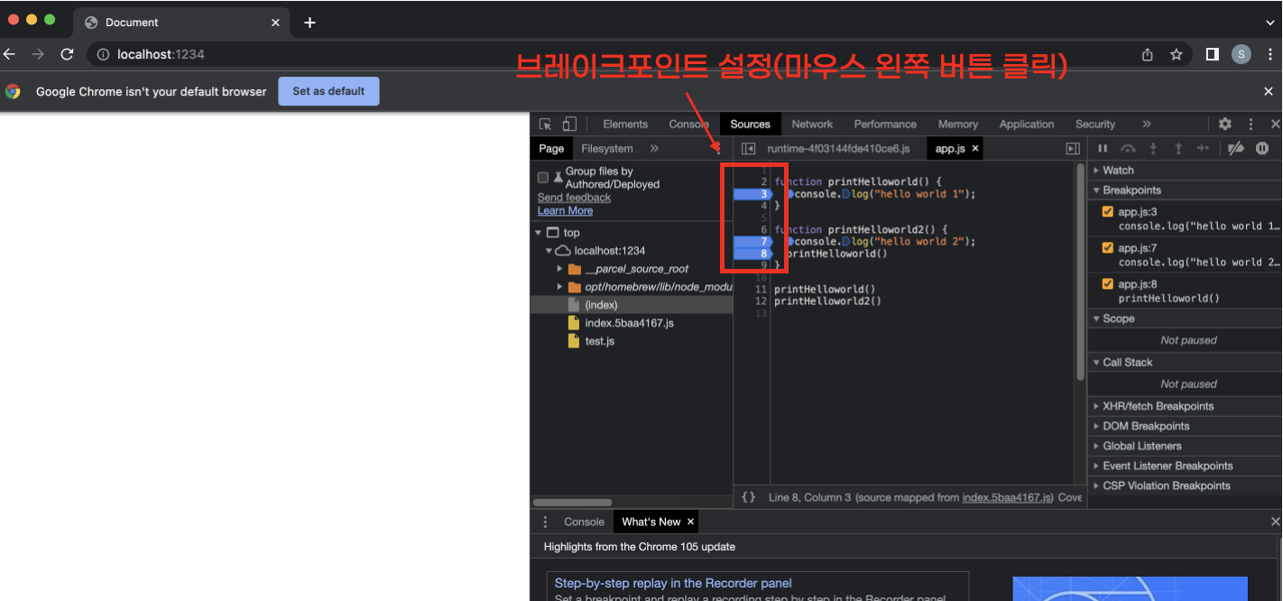Share this page icon in address bar

click(1148, 54)
